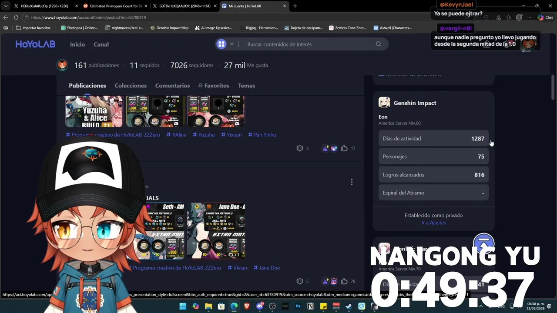Screen dimensions: 557x313
Task: Open the Discord taskbar icon
Action: click(260, 306)
